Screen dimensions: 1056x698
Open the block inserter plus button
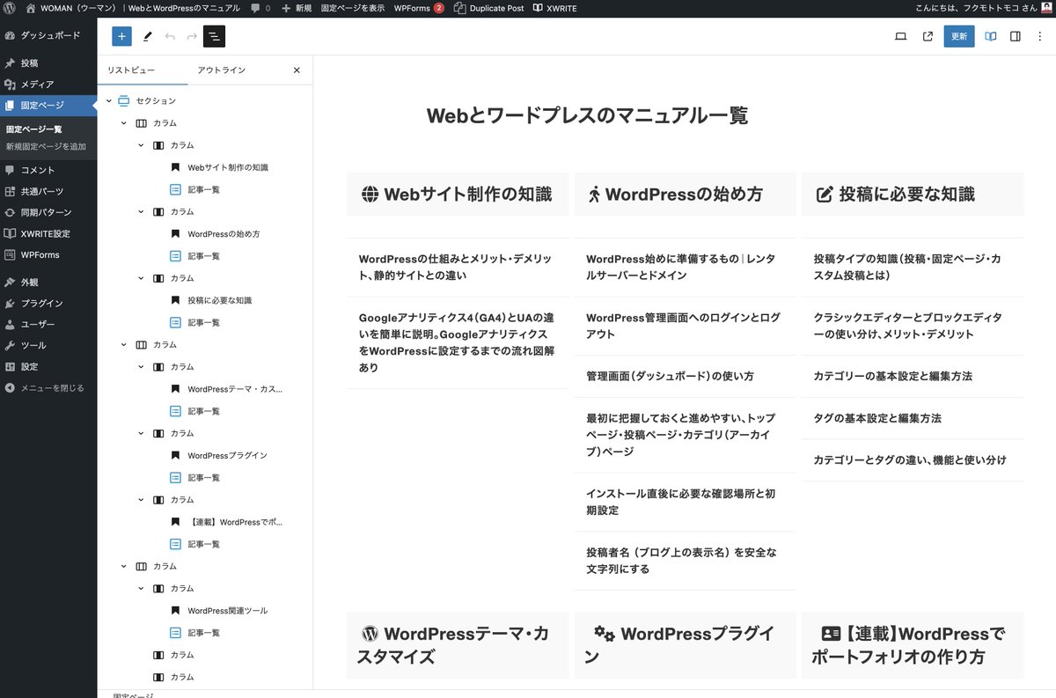[121, 36]
